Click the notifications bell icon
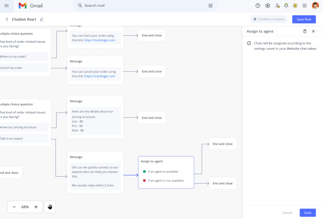The width and height of the screenshot is (323, 219). (x=286, y=6)
